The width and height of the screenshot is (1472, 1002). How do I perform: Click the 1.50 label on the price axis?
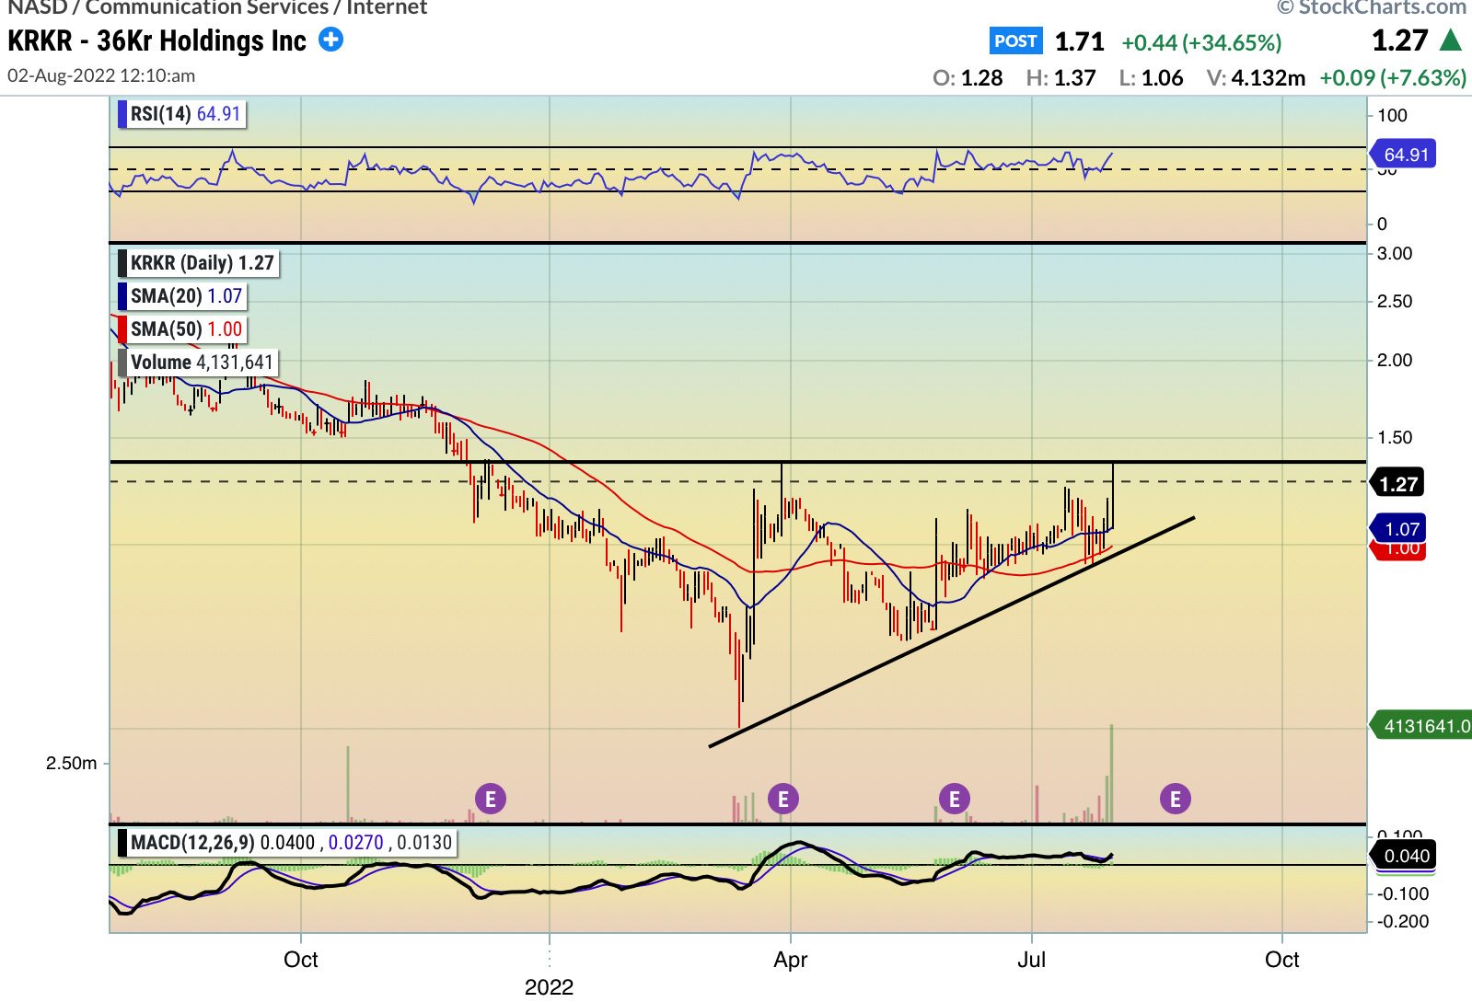click(x=1395, y=438)
